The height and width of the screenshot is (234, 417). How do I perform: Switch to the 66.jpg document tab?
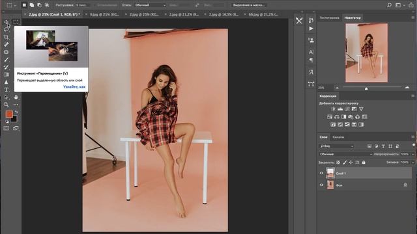coord(263,14)
